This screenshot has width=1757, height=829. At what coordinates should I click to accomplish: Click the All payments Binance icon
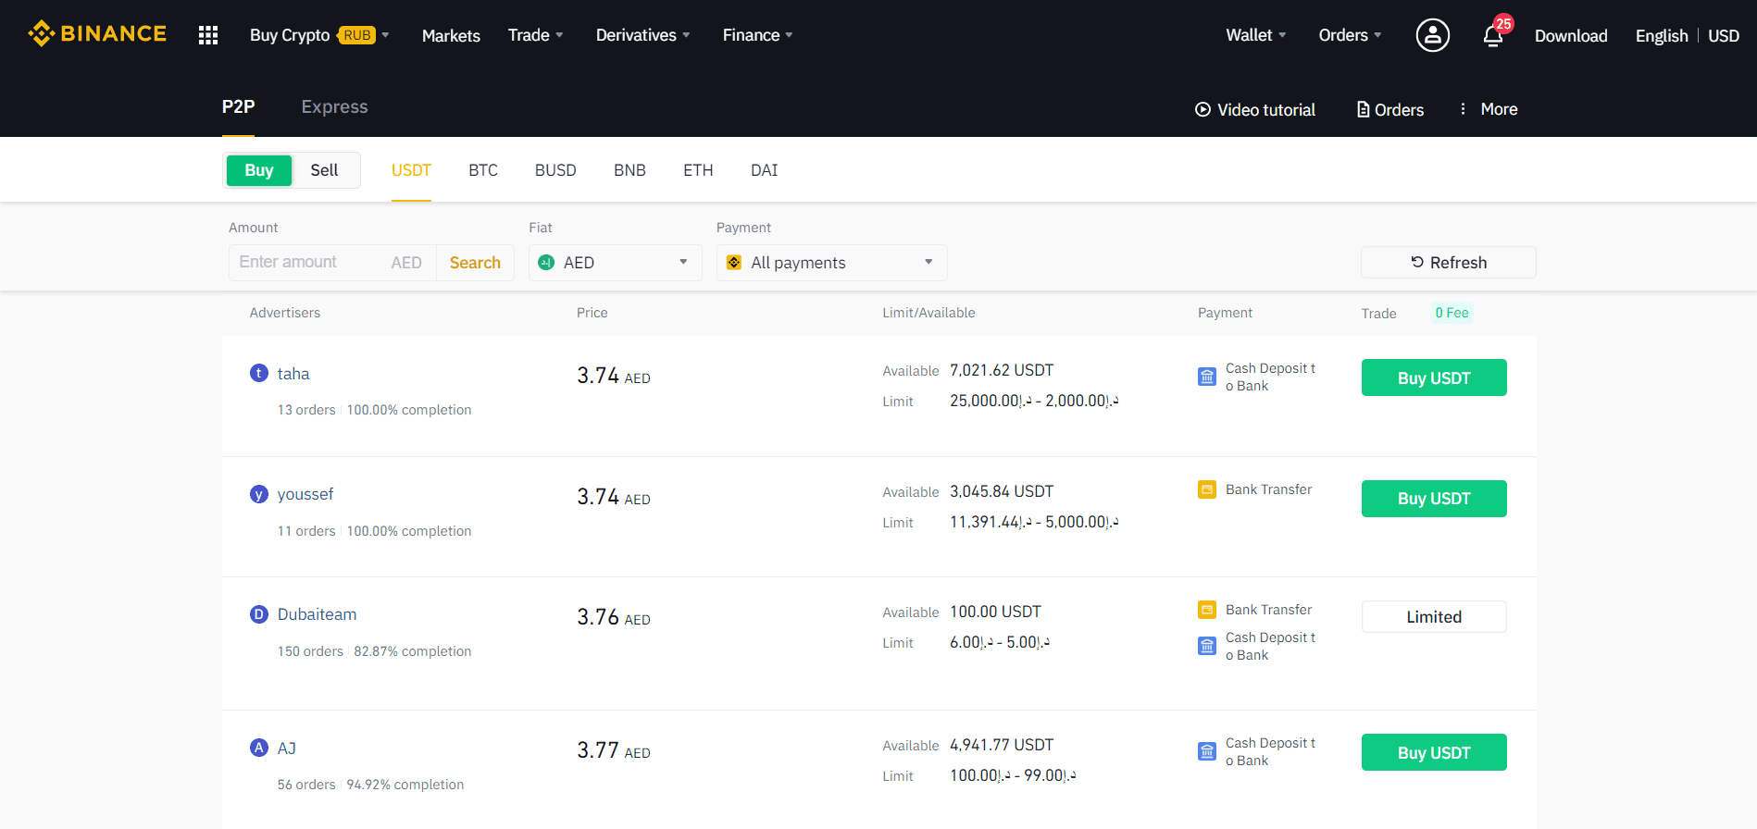click(734, 263)
